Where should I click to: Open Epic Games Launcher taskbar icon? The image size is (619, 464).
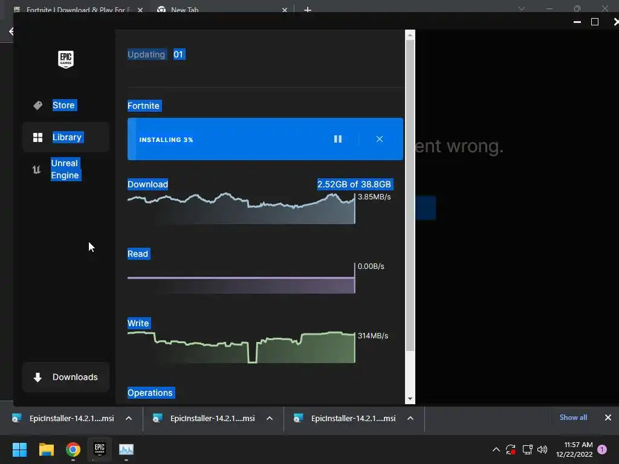(100, 449)
